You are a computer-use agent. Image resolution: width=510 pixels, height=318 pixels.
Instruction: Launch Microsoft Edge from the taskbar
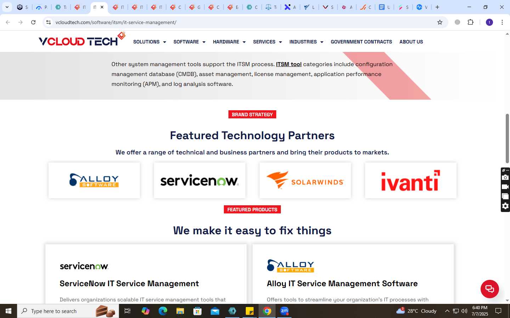click(x=163, y=311)
